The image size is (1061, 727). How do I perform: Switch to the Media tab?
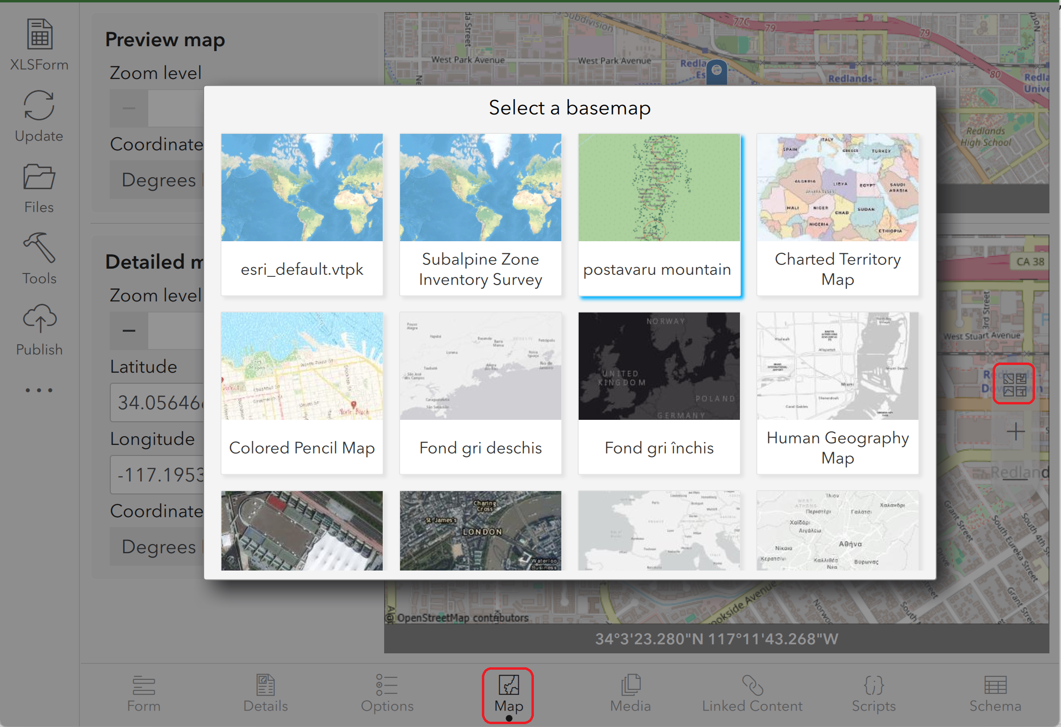click(x=630, y=694)
